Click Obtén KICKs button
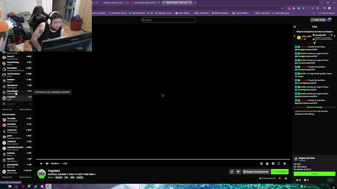This screenshot has width=337, height=189. click(x=318, y=20)
